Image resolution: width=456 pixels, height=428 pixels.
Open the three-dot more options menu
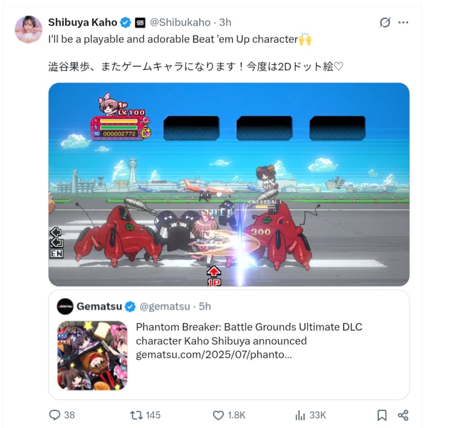[x=403, y=22]
